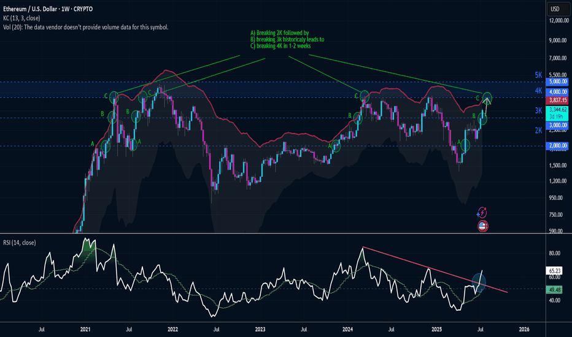Click the 5,000.00 blue price tag
572x337 pixels.
(x=557, y=81)
